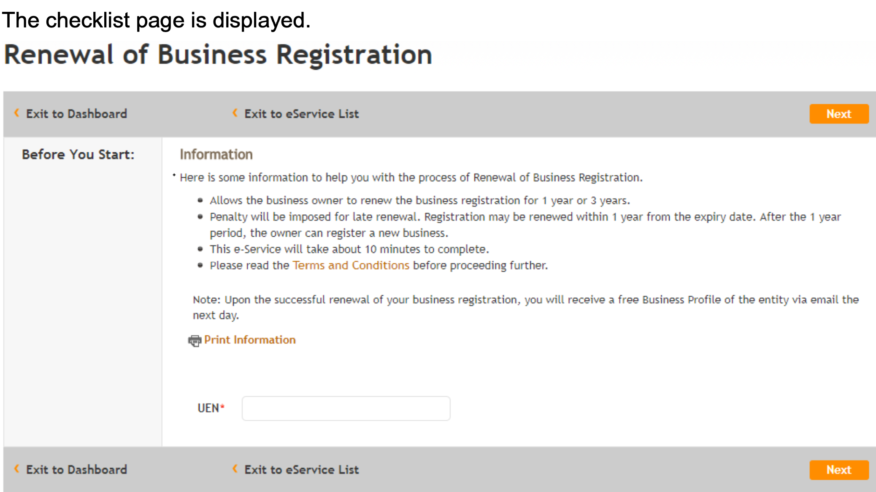Click the chevron before top Exit to eService List
The height and width of the screenshot is (492, 876).
click(x=235, y=113)
